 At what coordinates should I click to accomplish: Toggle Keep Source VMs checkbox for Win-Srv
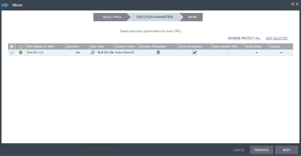[228, 53]
